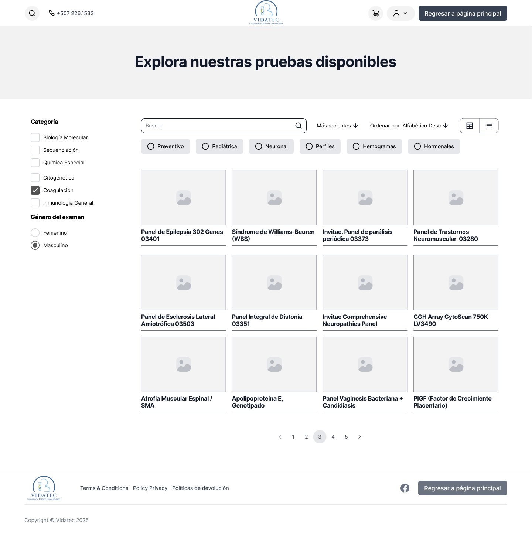The height and width of the screenshot is (535, 532).
Task: Switch to grid view layout
Action: point(470,126)
